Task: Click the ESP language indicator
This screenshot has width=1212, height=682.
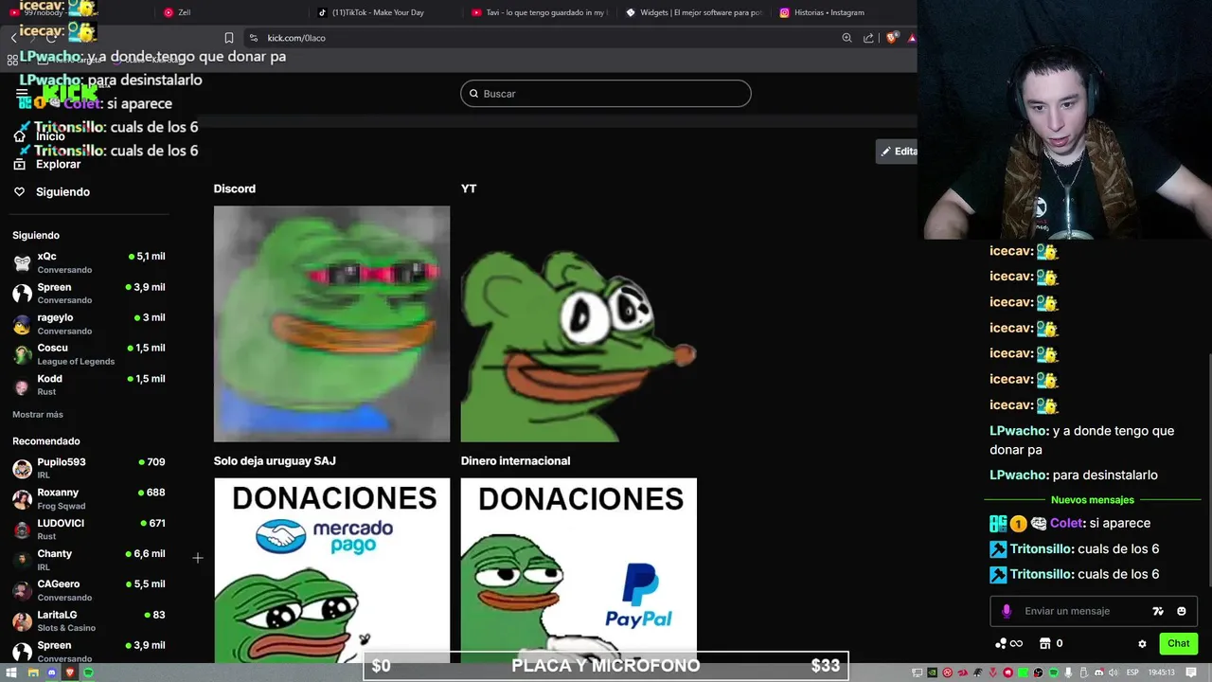Action: click(x=1132, y=673)
